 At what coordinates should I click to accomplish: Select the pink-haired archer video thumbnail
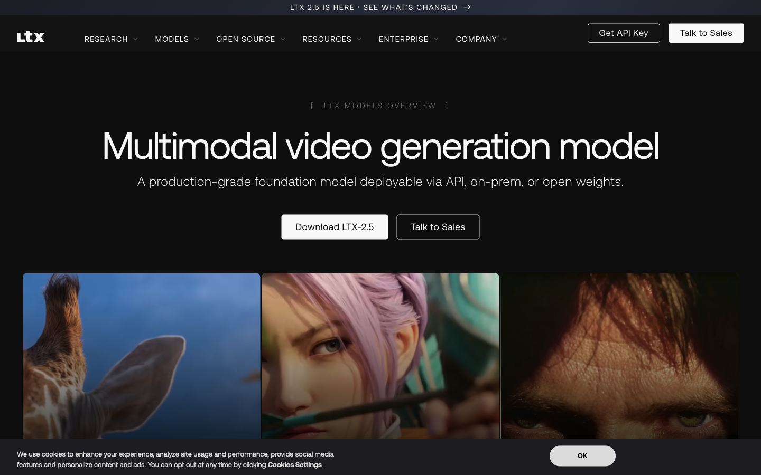(x=380, y=356)
